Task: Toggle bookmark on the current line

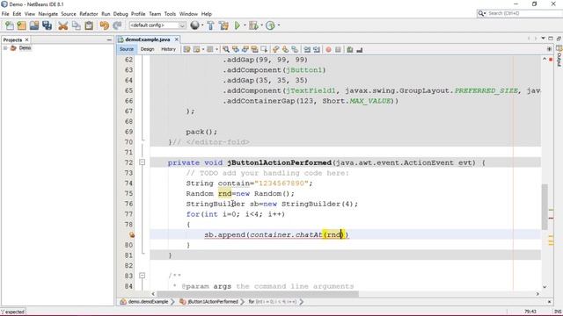Action: (x=295, y=49)
